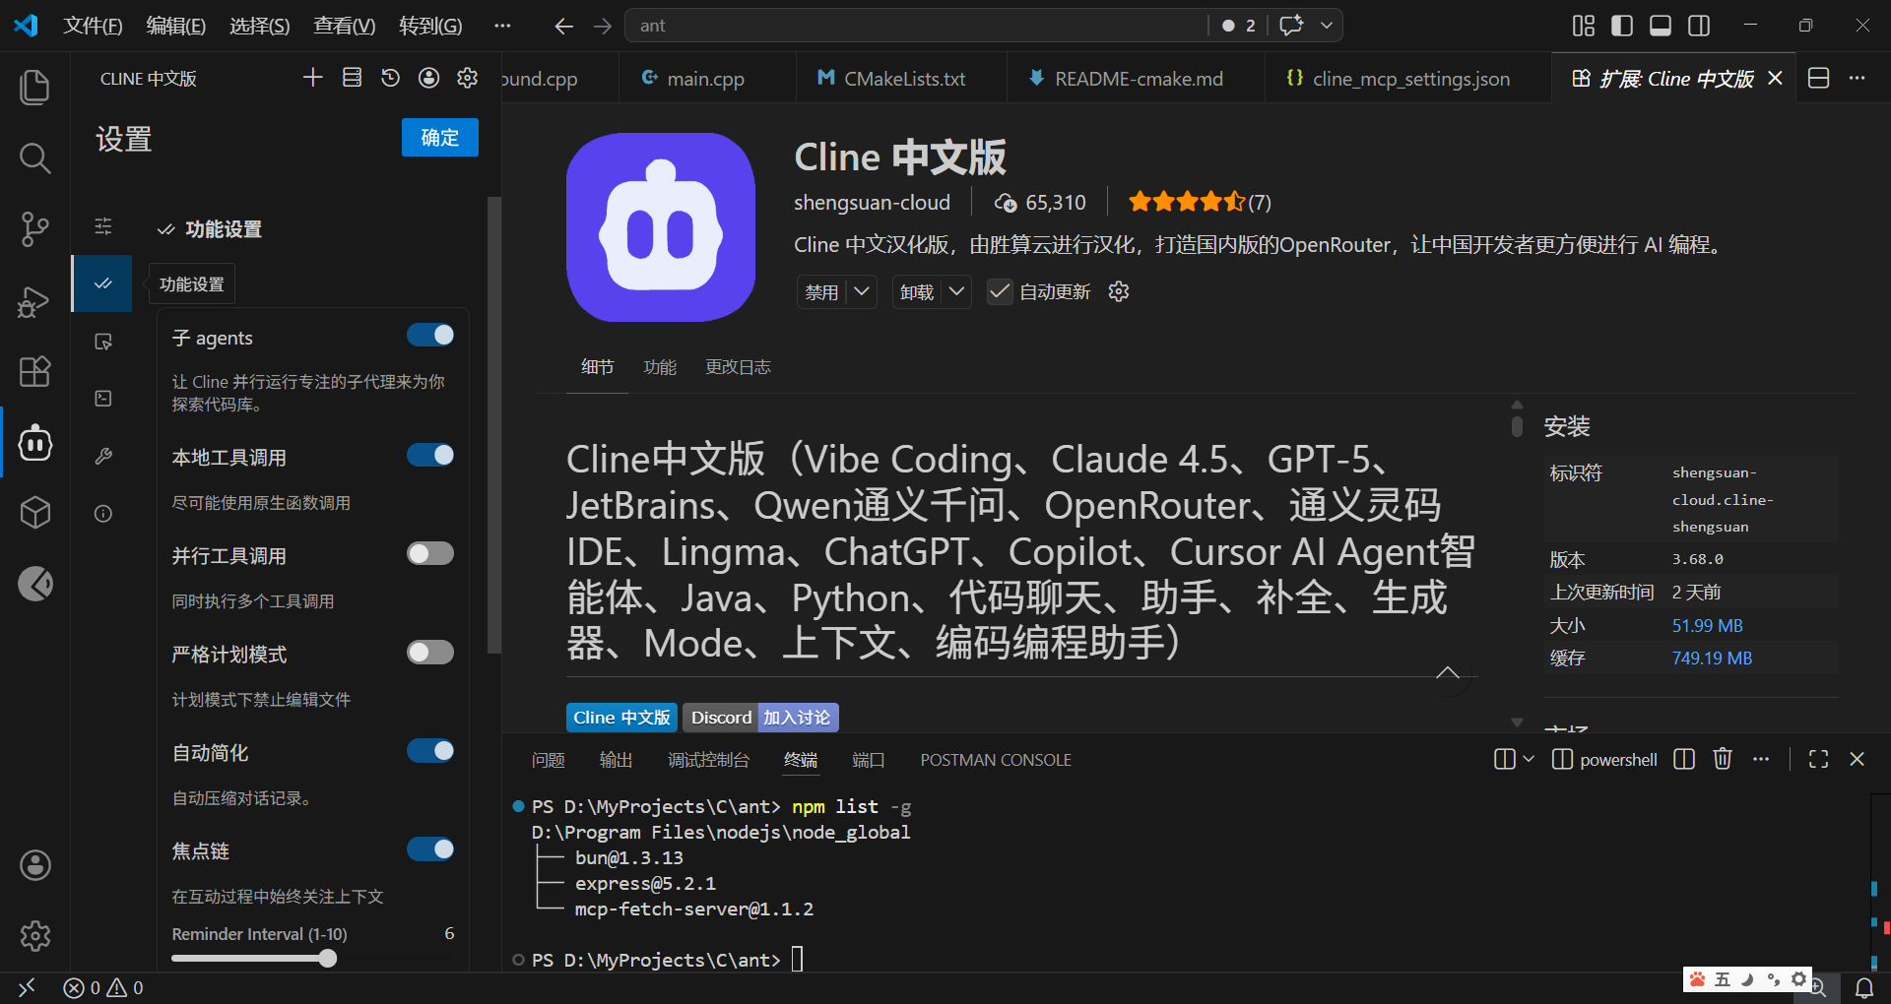Click the settings panel vertical scrollbar
The width and height of the screenshot is (1891, 1004).
pyautogui.click(x=494, y=423)
